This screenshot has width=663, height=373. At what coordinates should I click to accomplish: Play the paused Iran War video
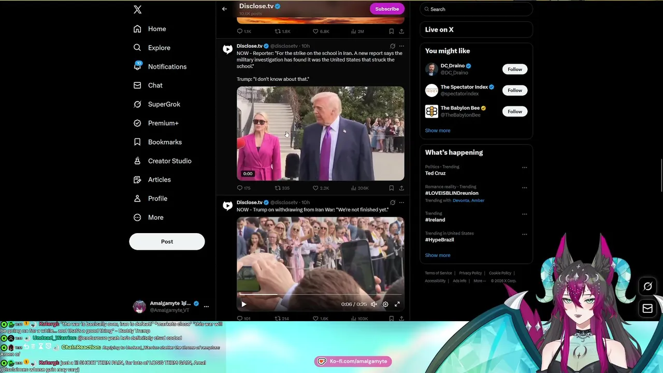coord(243,305)
